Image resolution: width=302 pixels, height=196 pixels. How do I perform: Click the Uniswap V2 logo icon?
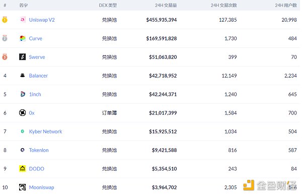pyautogui.click(x=23, y=20)
